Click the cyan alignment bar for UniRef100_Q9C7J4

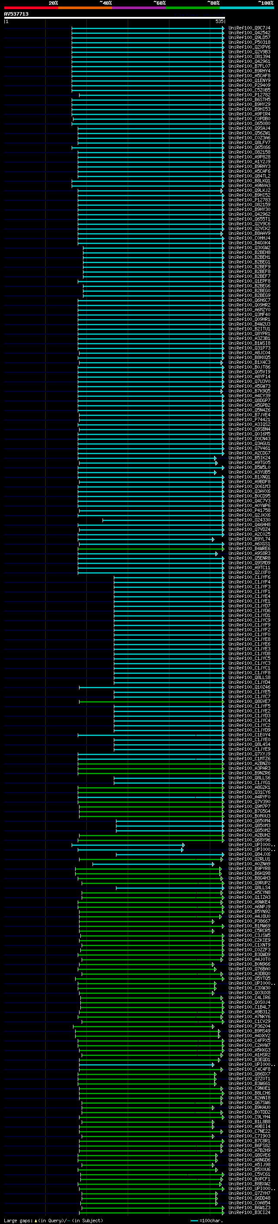pos(148,28)
